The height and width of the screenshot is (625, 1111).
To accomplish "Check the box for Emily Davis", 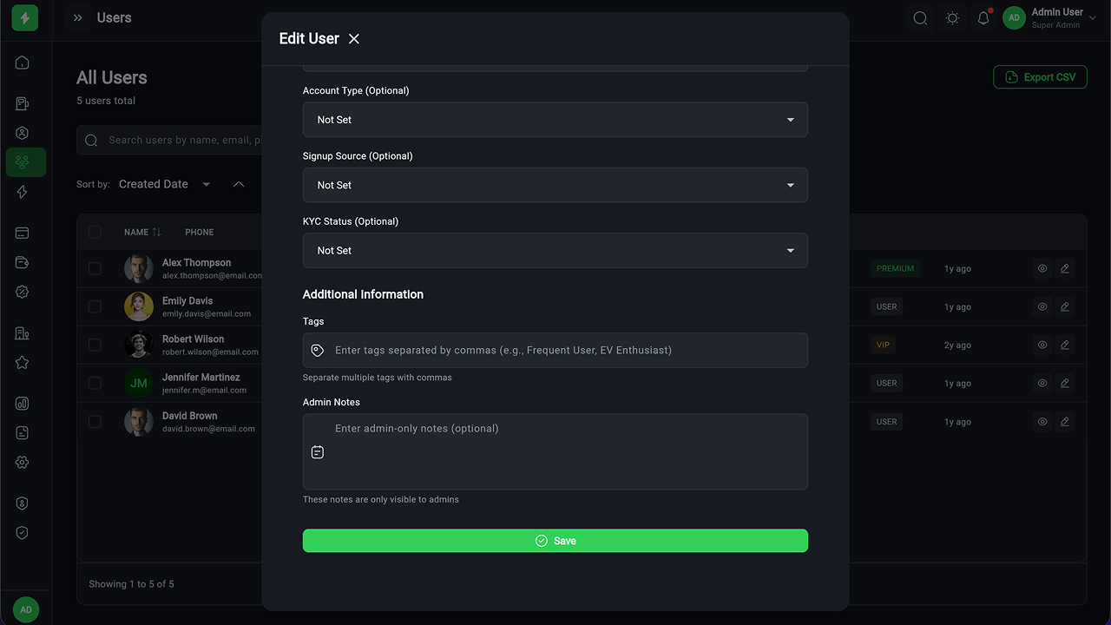I will click(95, 306).
